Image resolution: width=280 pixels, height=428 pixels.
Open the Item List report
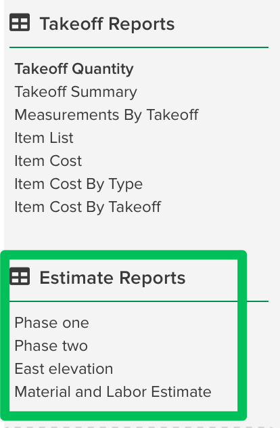coord(44,137)
